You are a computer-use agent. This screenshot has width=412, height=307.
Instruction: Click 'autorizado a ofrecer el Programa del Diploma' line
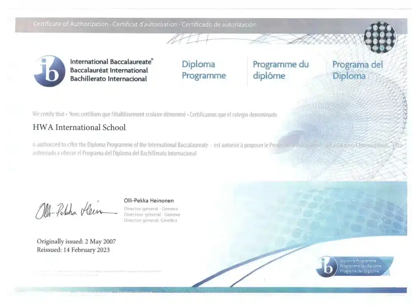114,153
